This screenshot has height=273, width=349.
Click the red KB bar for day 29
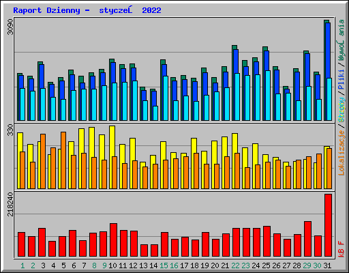coord(307,239)
